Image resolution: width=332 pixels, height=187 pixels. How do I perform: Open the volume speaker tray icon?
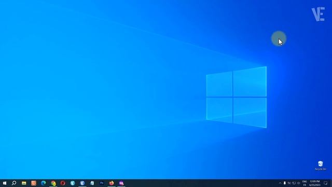(x=299, y=183)
